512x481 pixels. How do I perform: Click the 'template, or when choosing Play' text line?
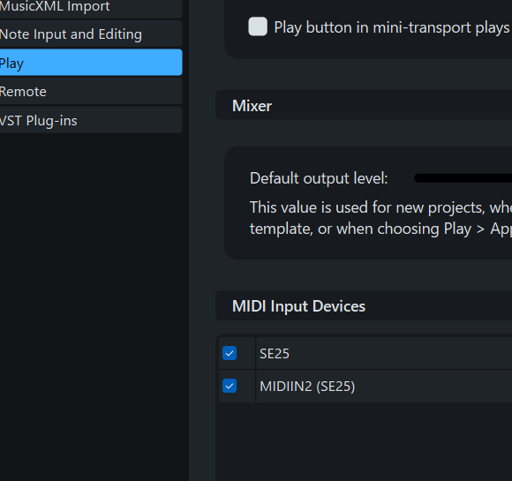click(x=380, y=229)
